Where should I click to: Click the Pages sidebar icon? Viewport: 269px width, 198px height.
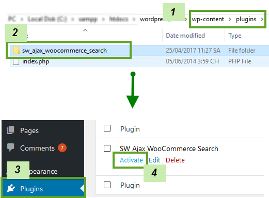click(11, 130)
